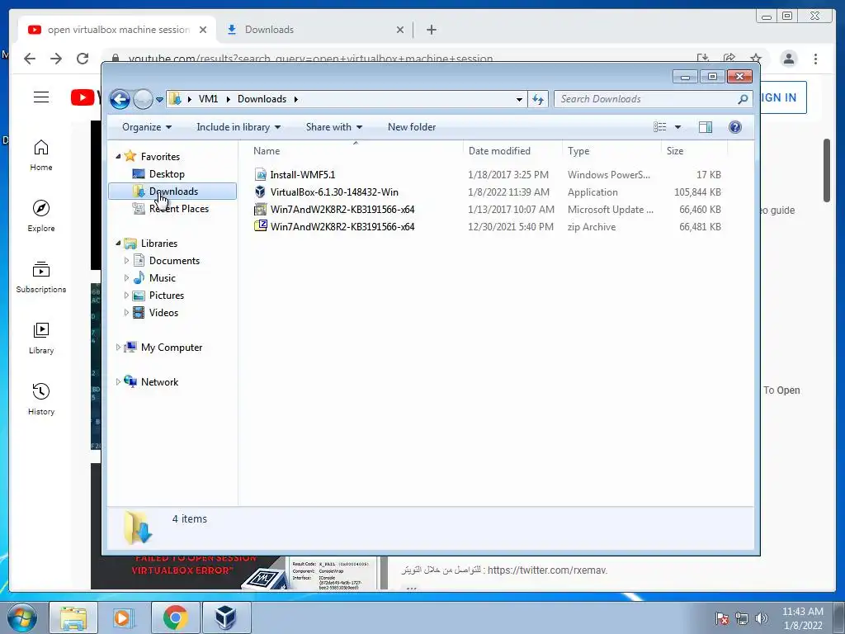The height and width of the screenshot is (634, 845).
Task: Open the view options dropdown arrow
Action: point(678,127)
